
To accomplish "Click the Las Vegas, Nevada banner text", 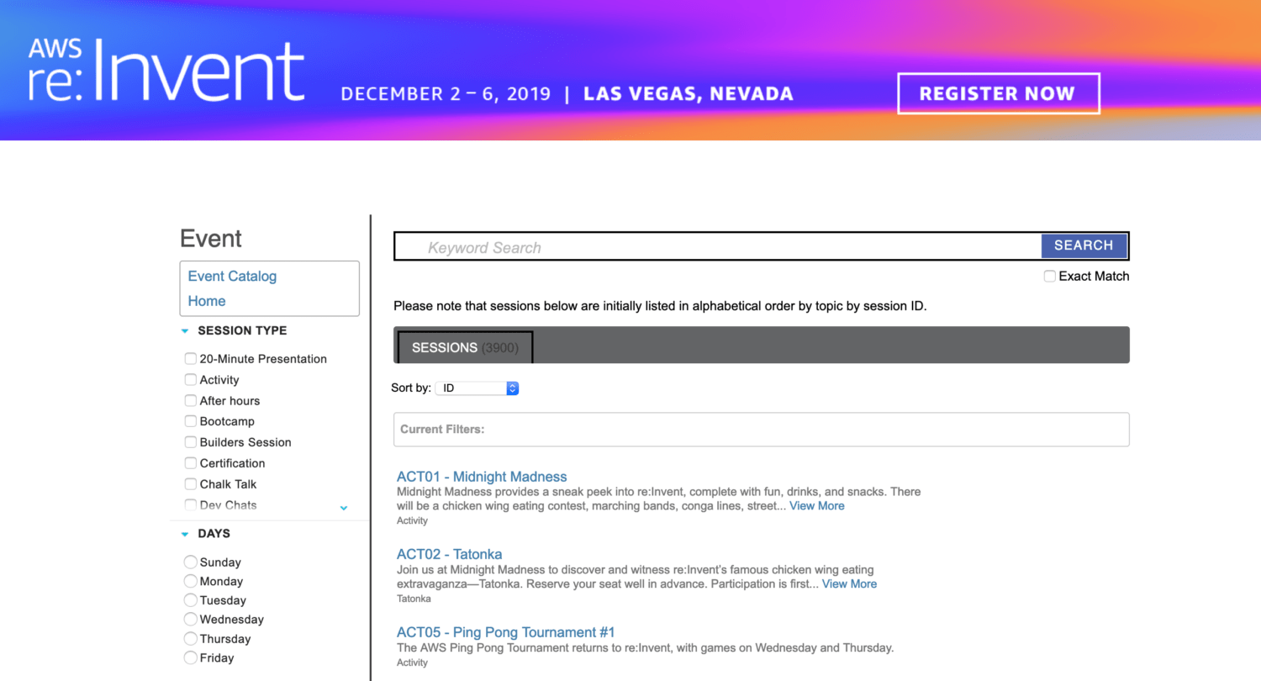I will click(689, 94).
